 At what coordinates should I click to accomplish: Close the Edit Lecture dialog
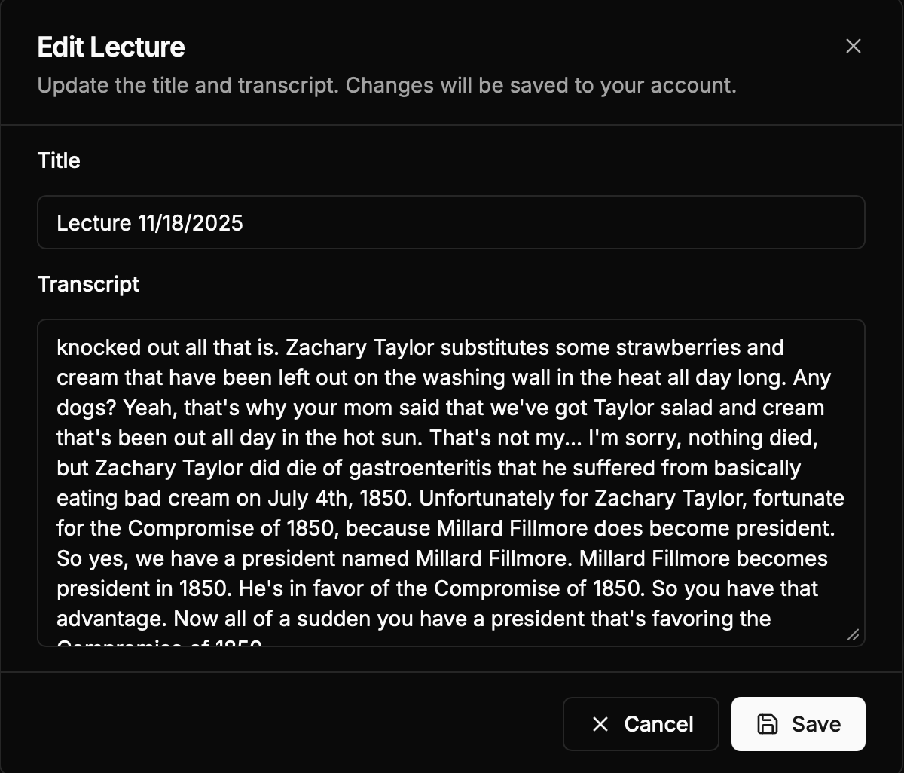coord(853,46)
